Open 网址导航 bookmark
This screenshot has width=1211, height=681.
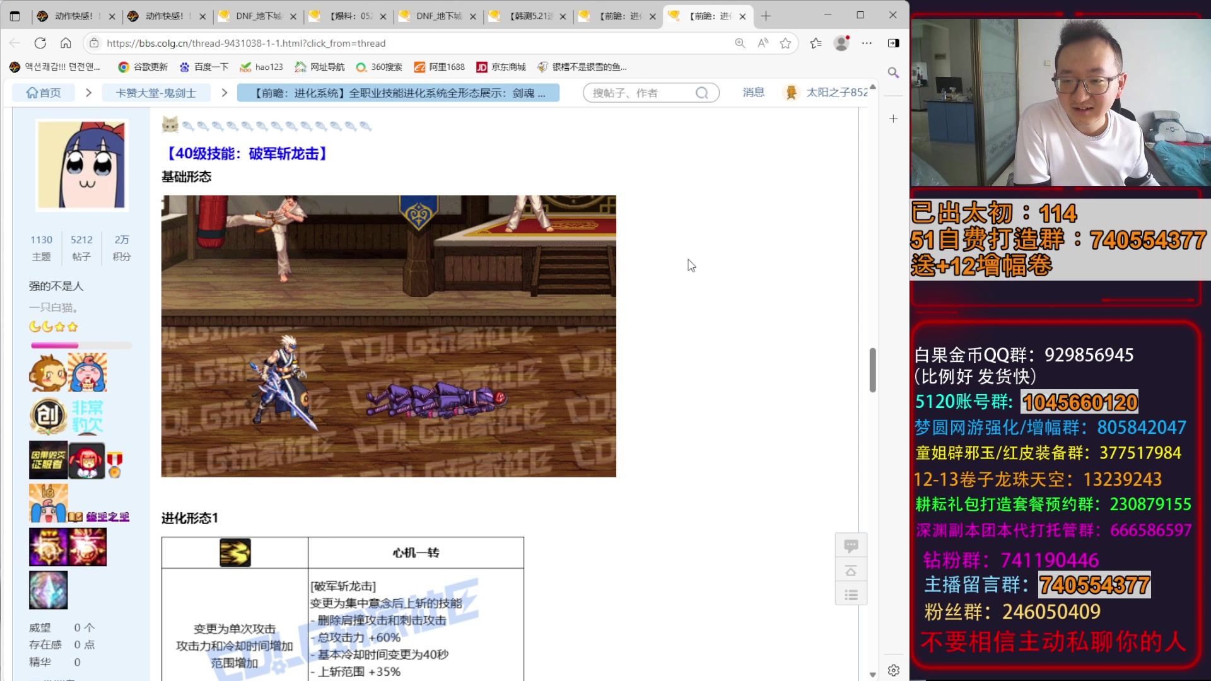pos(320,67)
